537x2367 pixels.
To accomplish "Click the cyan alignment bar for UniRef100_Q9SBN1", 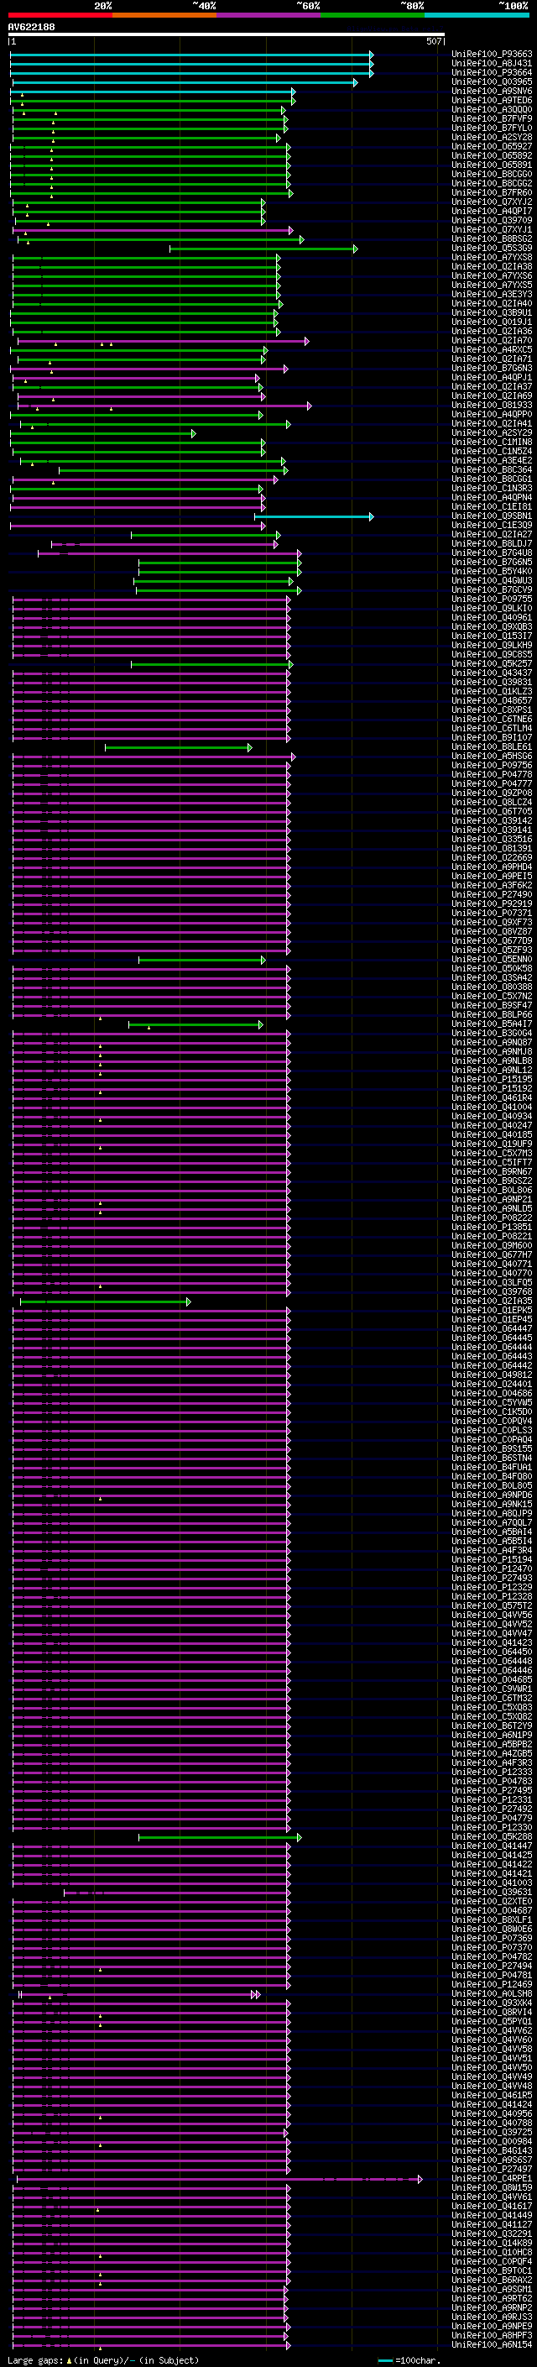I will pyautogui.click(x=314, y=516).
